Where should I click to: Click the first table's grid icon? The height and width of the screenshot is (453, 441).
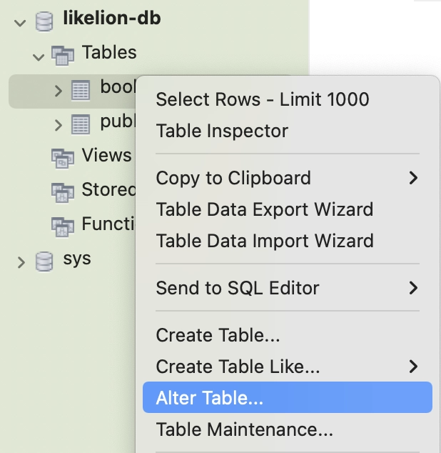click(81, 90)
